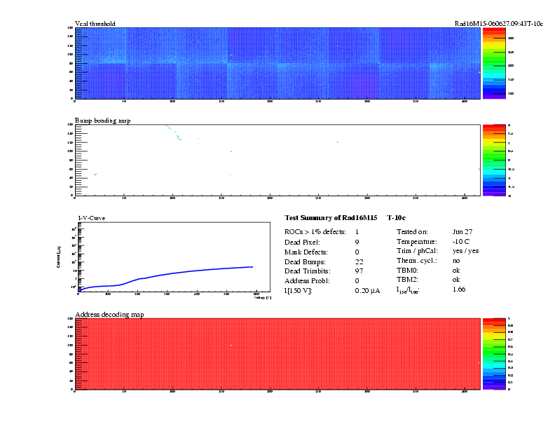Select the Rad16M15-060627 label at top right
The image size is (555, 429).
(498, 24)
